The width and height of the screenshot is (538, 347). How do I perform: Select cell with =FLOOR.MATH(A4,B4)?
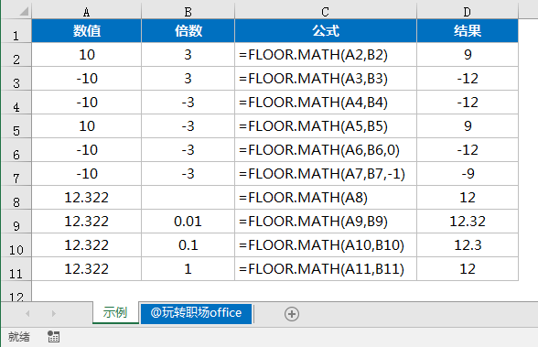pyautogui.click(x=326, y=103)
